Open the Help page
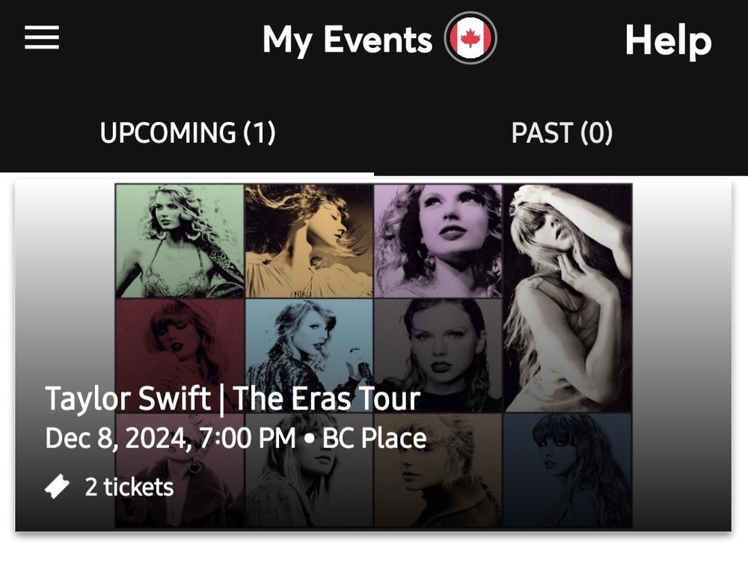The height and width of the screenshot is (563, 748). point(667,40)
